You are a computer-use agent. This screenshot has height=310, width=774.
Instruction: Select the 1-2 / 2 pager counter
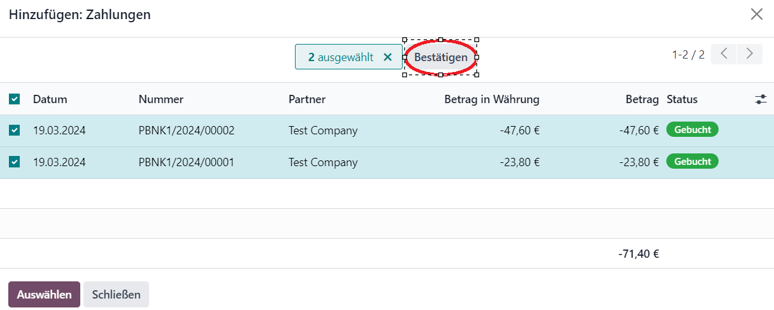click(x=688, y=54)
